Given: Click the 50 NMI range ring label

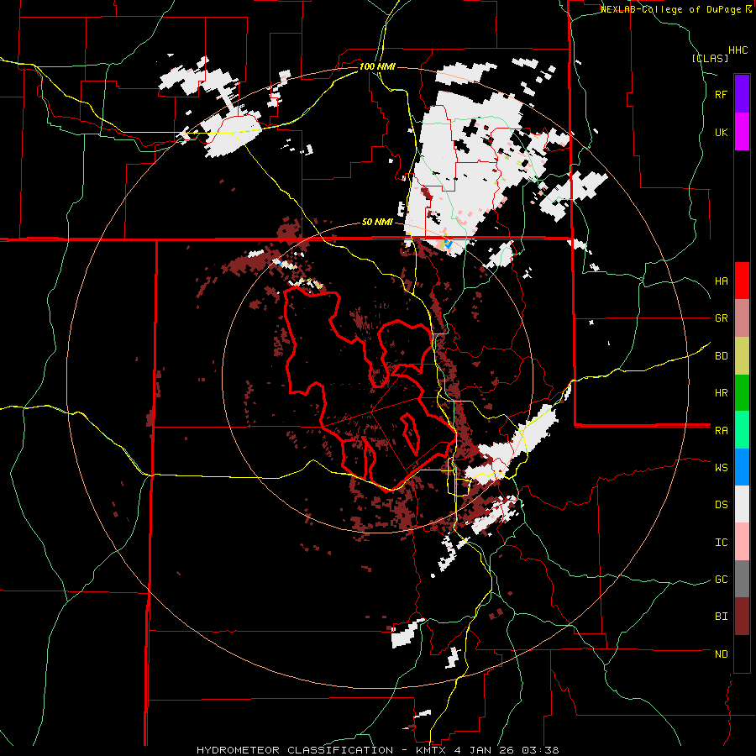Looking at the screenshot, I should [377, 223].
